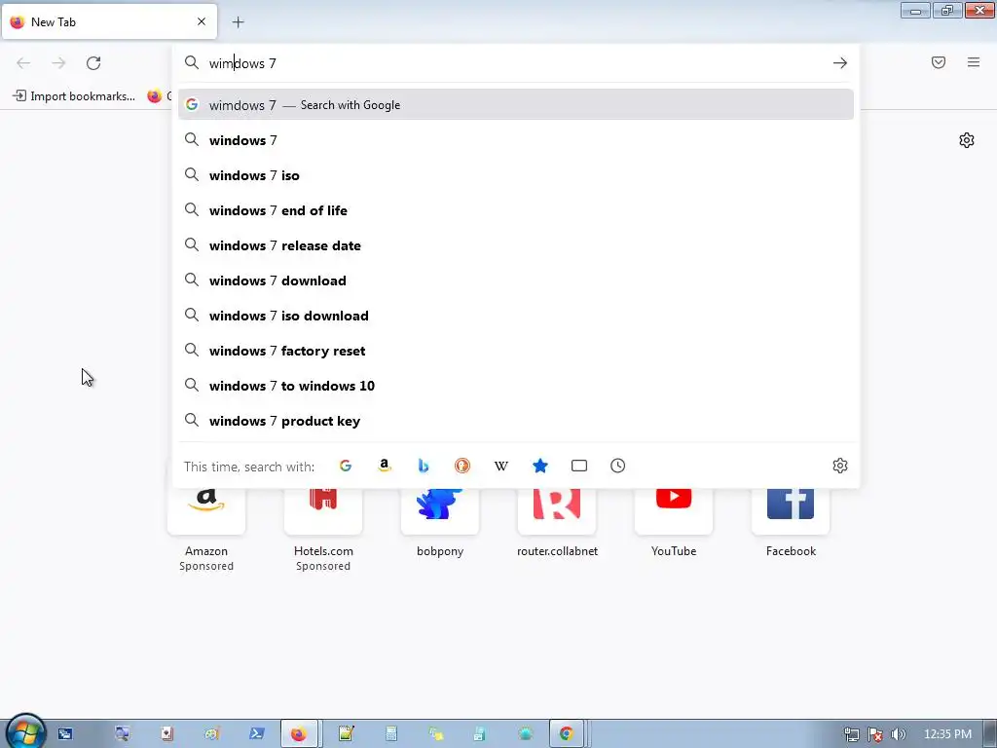Select suggestion 'windows 7 download'
Screen dimensions: 997x748
click(x=516, y=280)
